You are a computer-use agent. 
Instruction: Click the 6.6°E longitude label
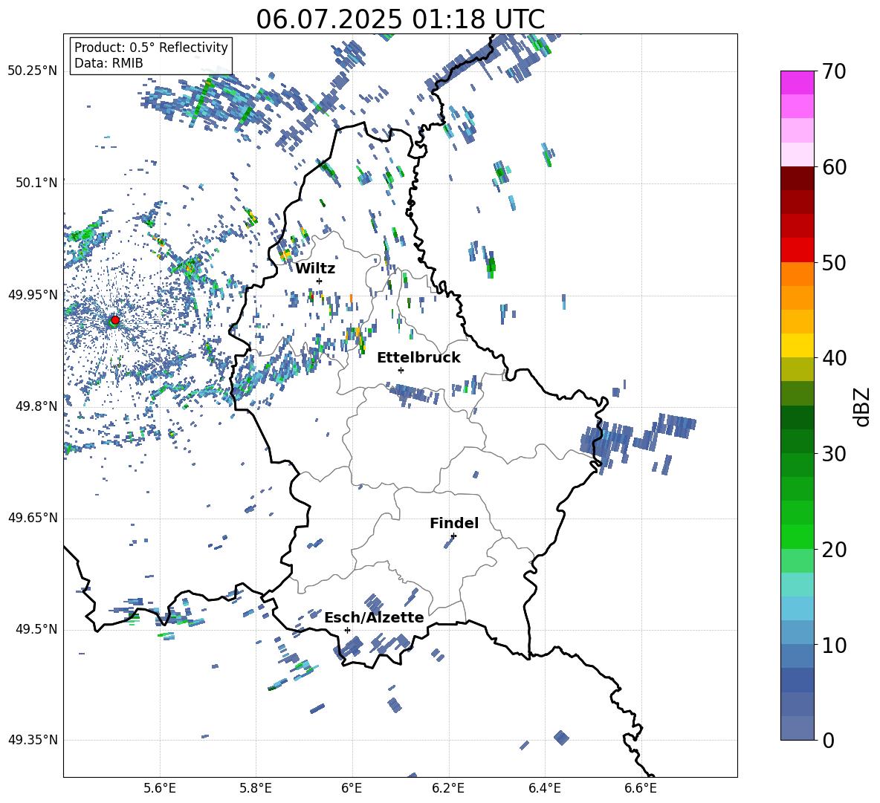tap(641, 788)
